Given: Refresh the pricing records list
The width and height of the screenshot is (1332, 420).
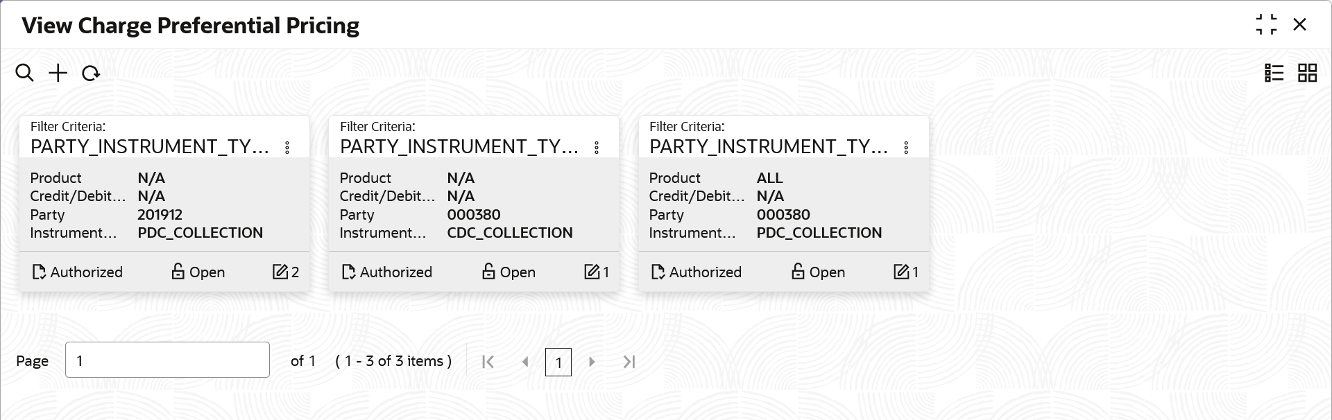Looking at the screenshot, I should point(91,73).
